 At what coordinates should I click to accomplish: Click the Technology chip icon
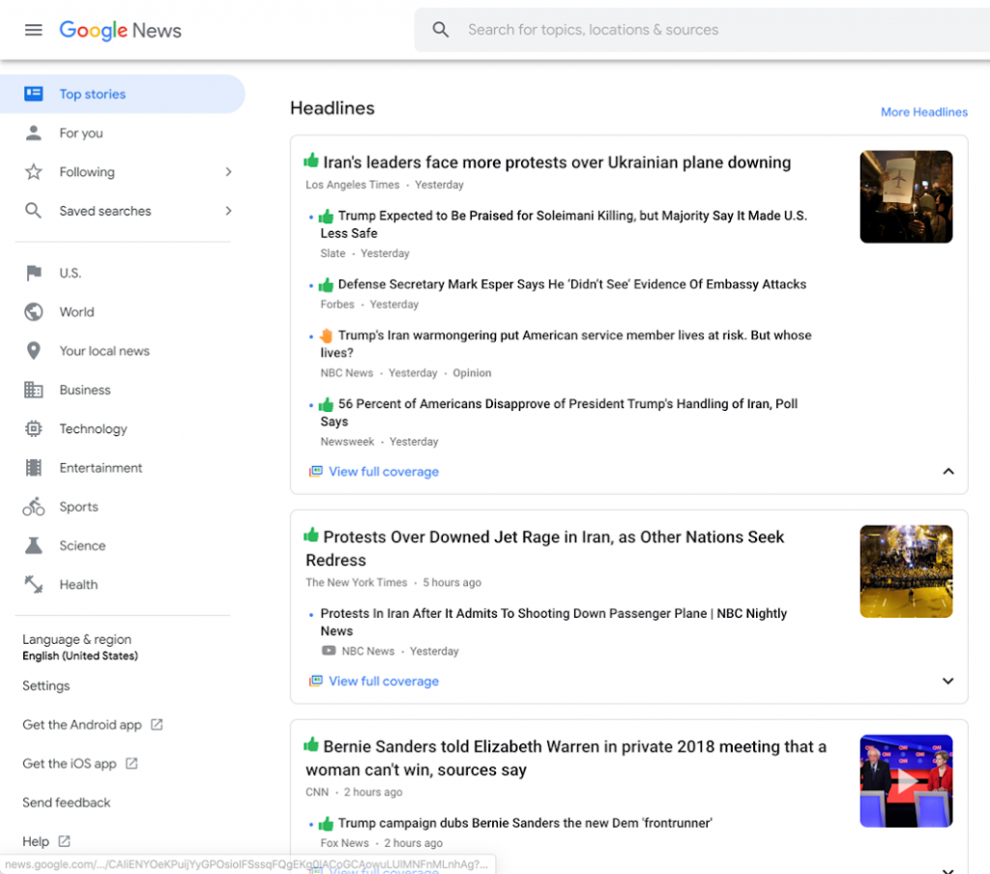34,429
